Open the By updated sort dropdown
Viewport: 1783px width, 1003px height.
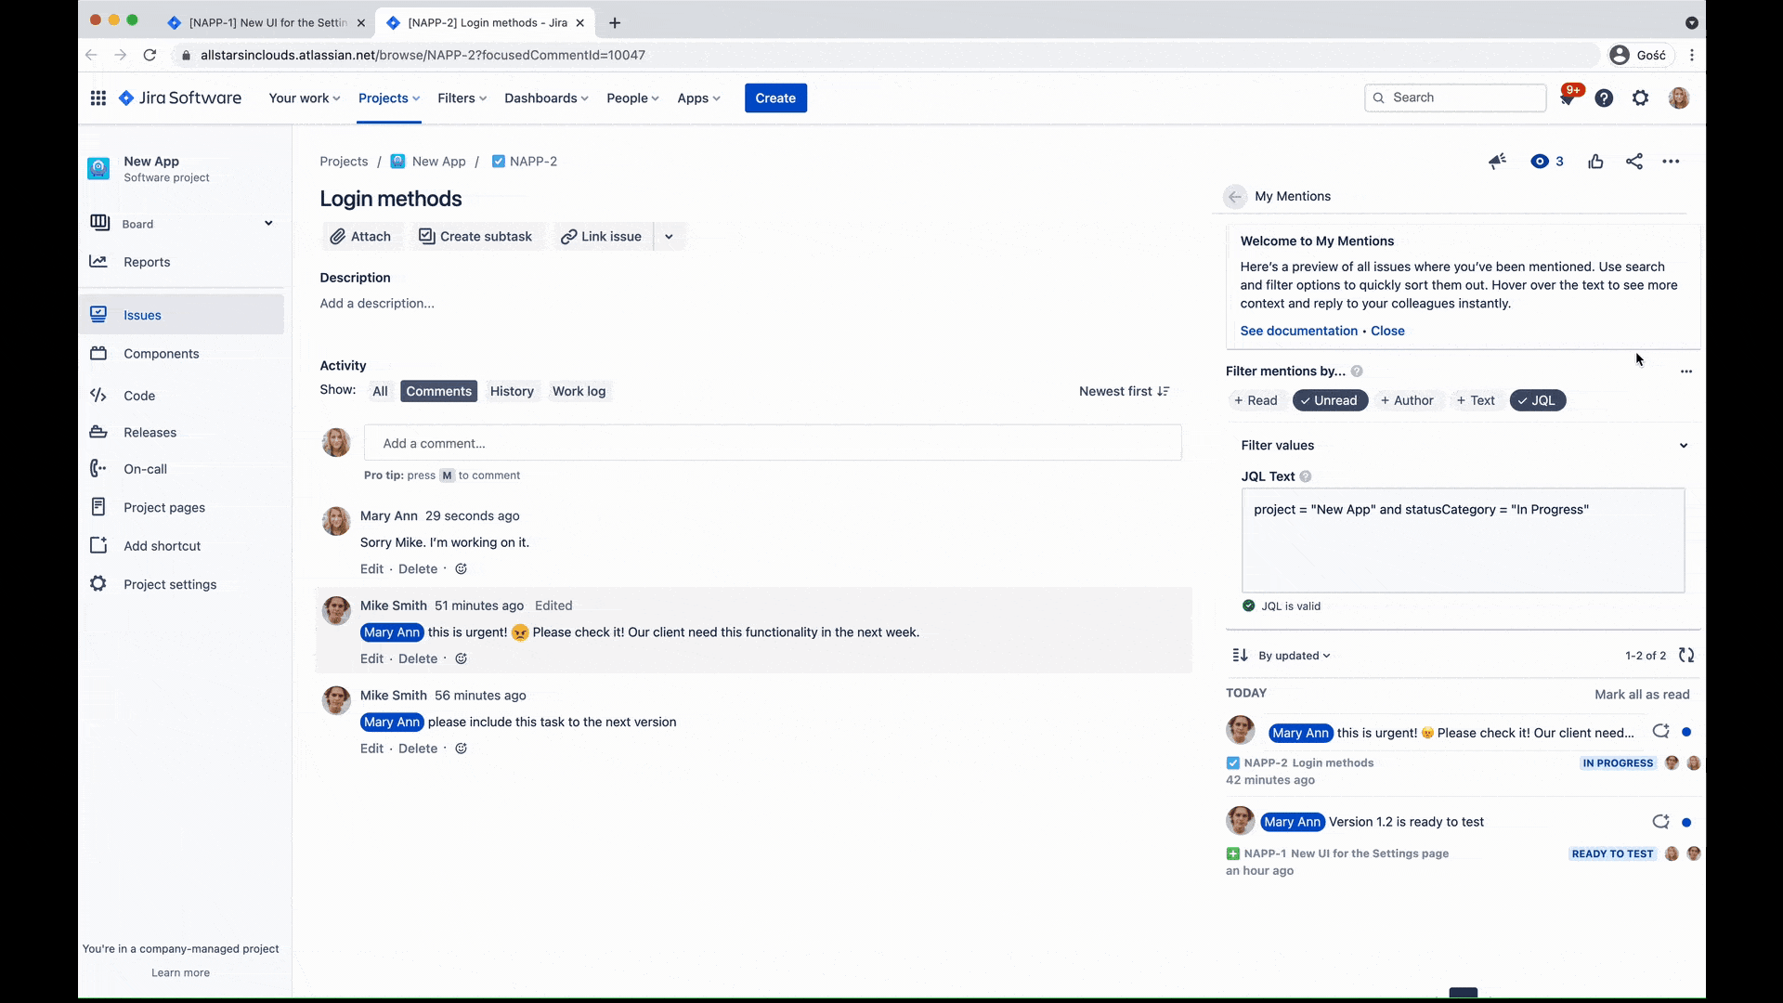1294,656
